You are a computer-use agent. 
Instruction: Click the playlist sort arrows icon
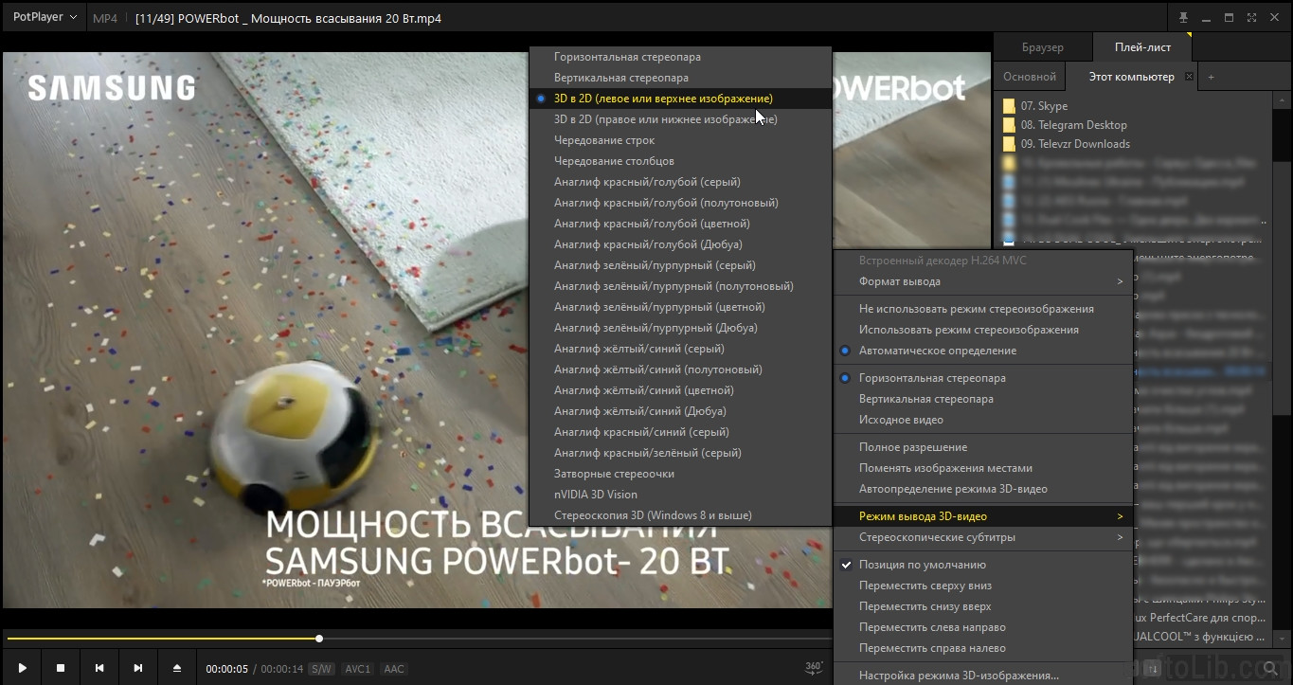[1153, 669]
